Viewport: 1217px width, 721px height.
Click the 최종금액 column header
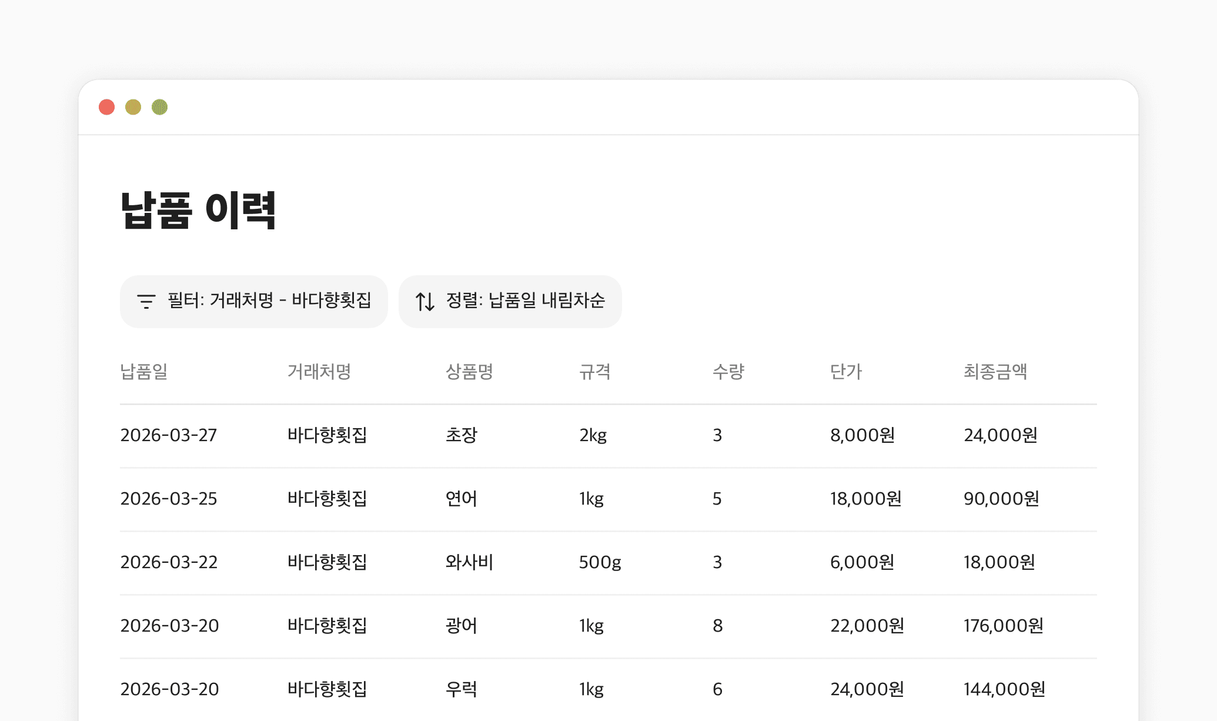995,372
